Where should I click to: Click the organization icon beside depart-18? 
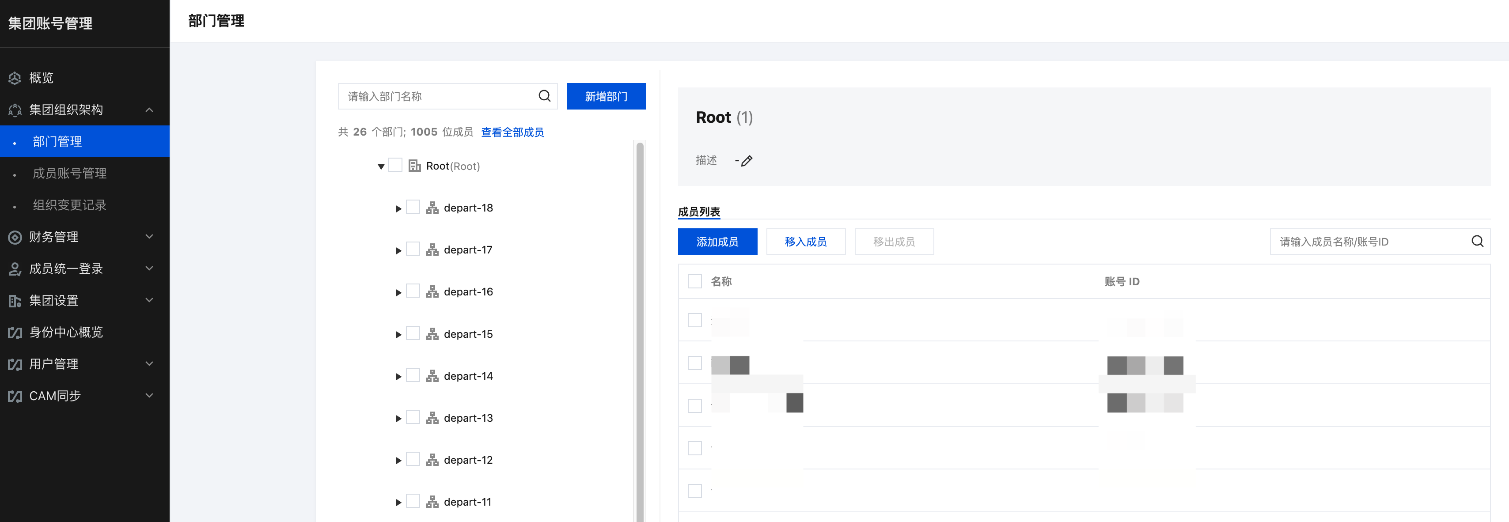pos(432,208)
